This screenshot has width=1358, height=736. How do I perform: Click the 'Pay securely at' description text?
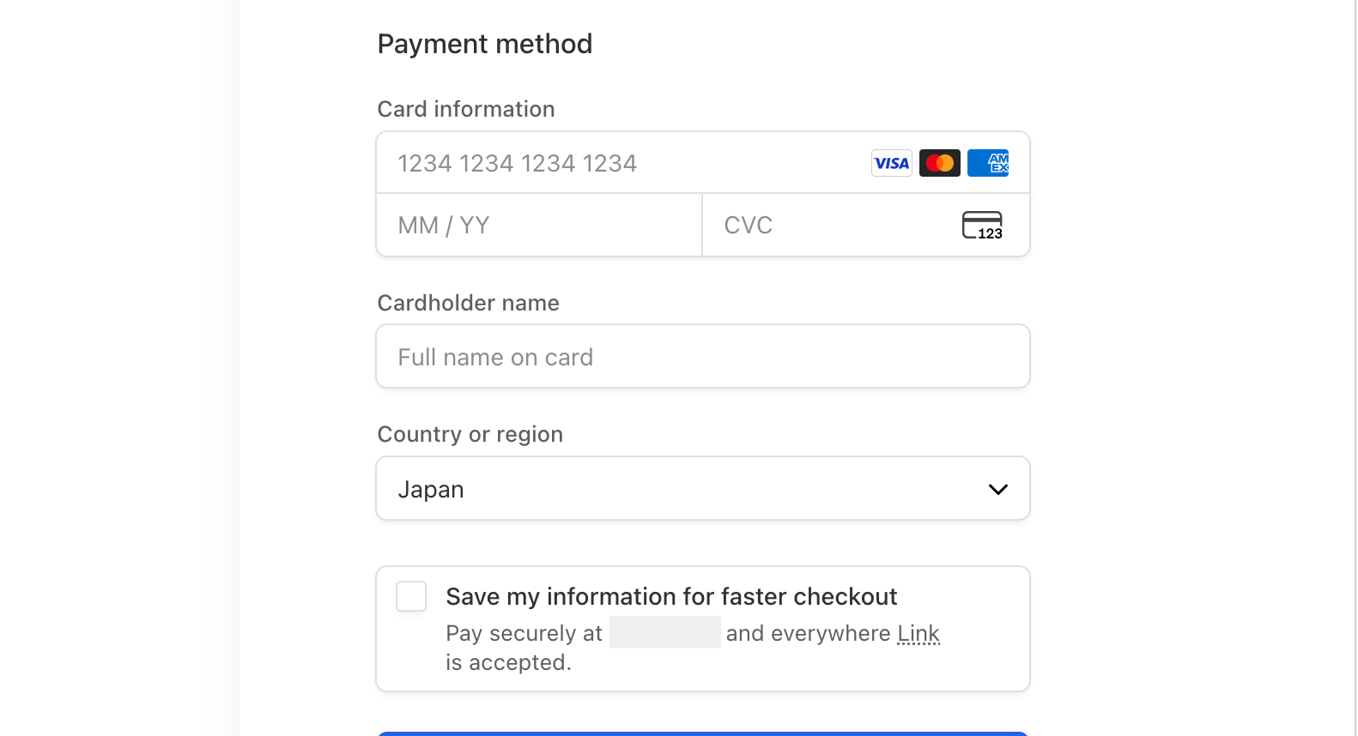pyautogui.click(x=524, y=634)
